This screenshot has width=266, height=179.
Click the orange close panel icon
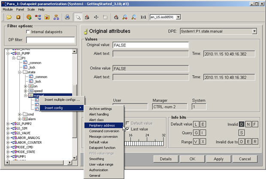point(18,17)
